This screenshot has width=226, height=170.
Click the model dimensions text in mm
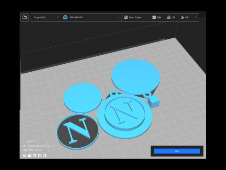pyautogui.click(x=32, y=150)
